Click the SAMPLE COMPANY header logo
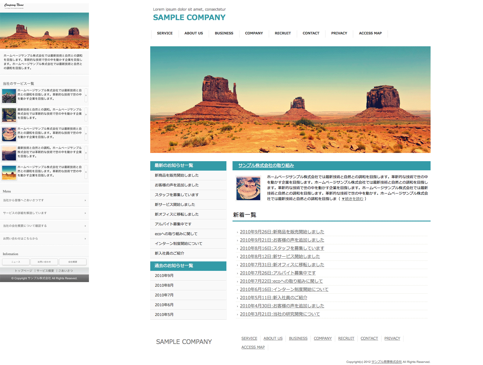Image resolution: width=483 pixels, height=365 pixels. point(189,18)
